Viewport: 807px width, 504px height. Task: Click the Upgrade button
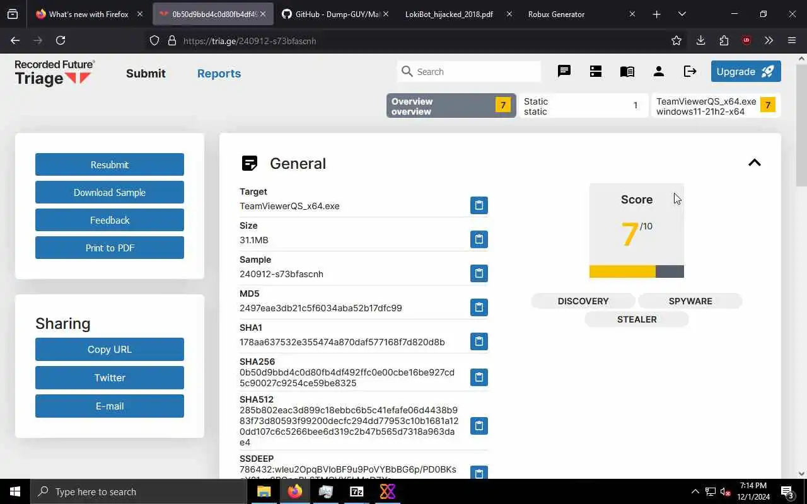point(746,71)
